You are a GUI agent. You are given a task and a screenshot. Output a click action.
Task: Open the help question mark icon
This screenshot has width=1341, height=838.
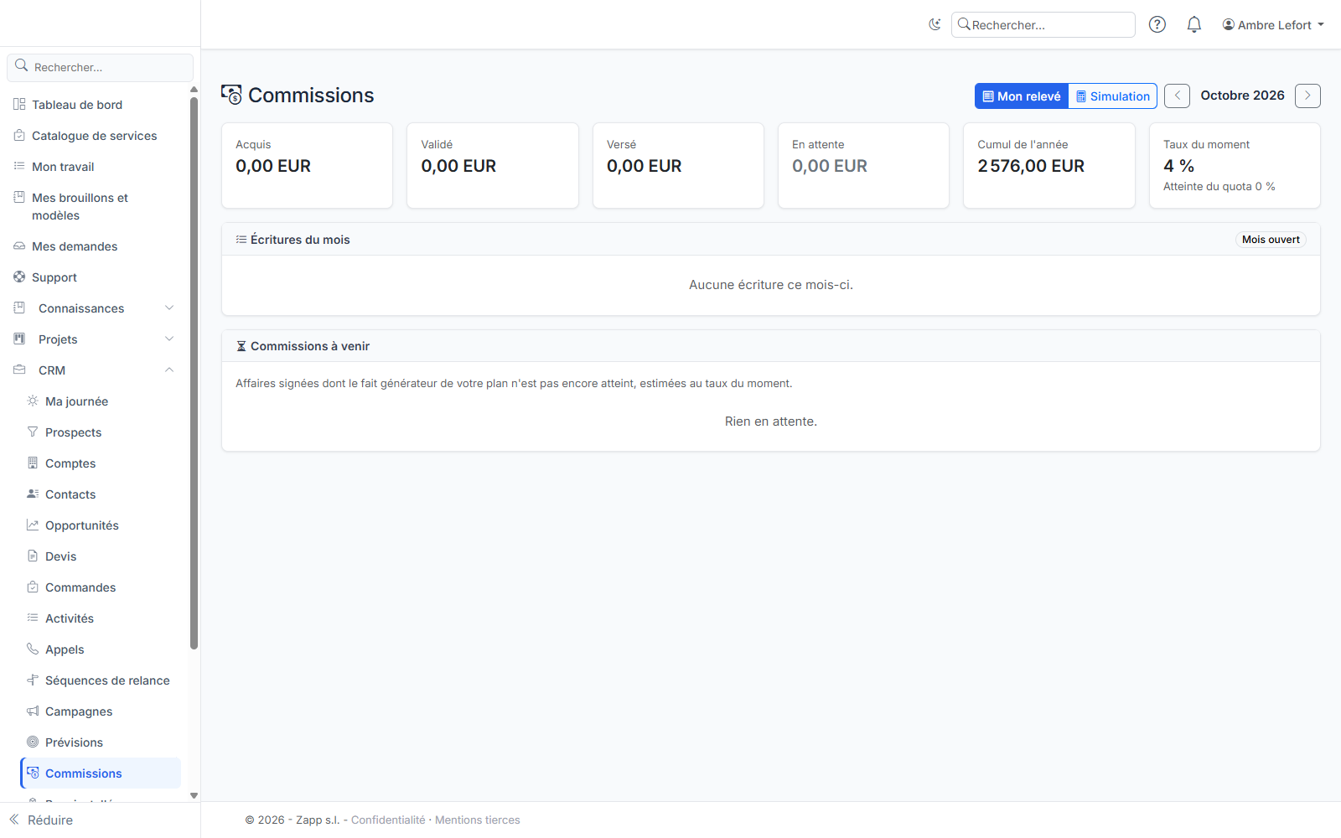click(x=1157, y=24)
